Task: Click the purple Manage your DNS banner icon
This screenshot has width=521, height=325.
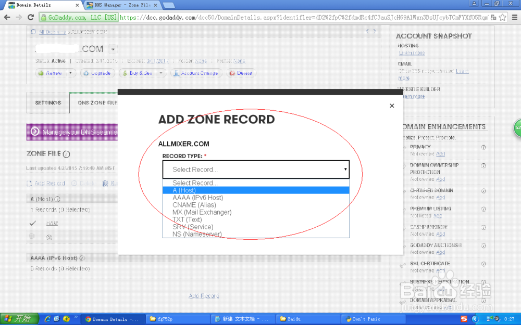Action: click(35, 132)
